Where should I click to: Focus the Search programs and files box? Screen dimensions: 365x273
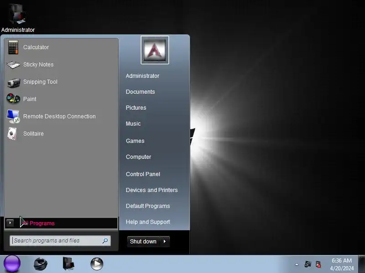(60, 241)
